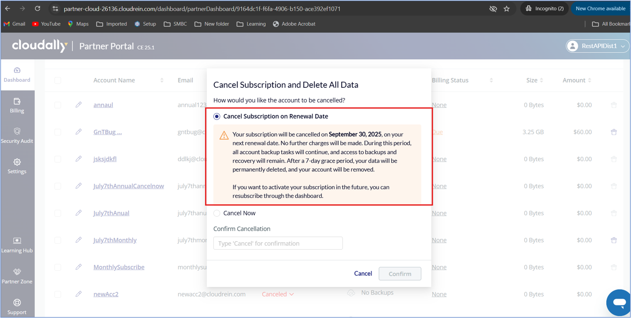Open the Learning Hub sidebar item

click(x=17, y=245)
